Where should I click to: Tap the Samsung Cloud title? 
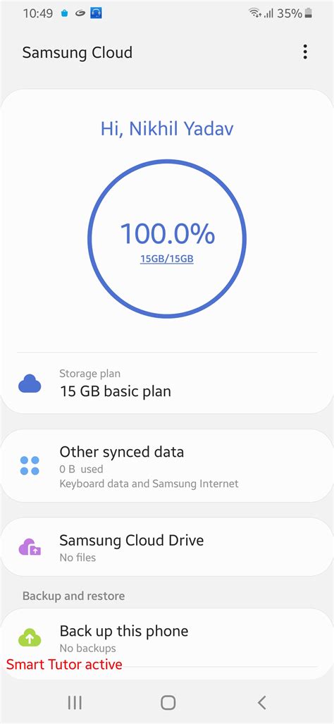(x=78, y=53)
